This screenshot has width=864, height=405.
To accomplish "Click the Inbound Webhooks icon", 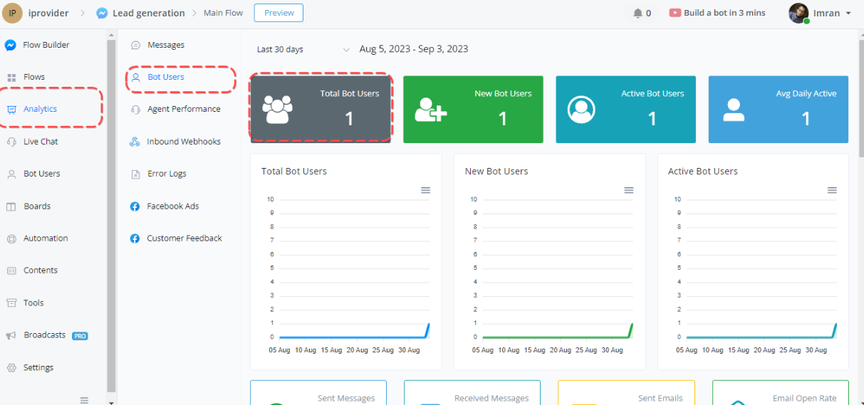I will point(135,142).
